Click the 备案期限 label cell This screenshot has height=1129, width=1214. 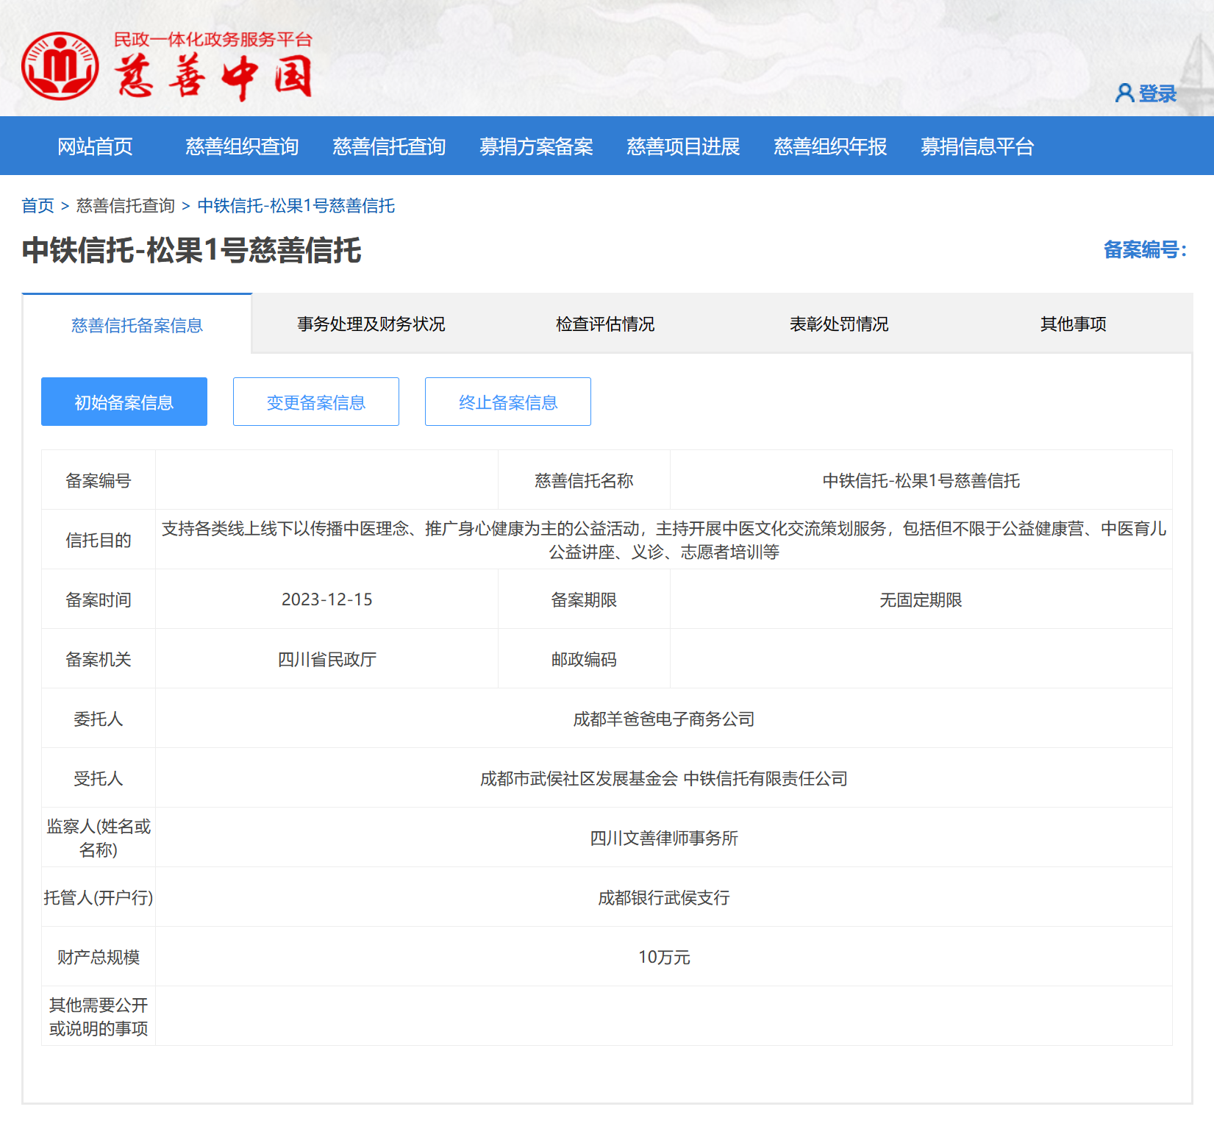pyautogui.click(x=584, y=599)
